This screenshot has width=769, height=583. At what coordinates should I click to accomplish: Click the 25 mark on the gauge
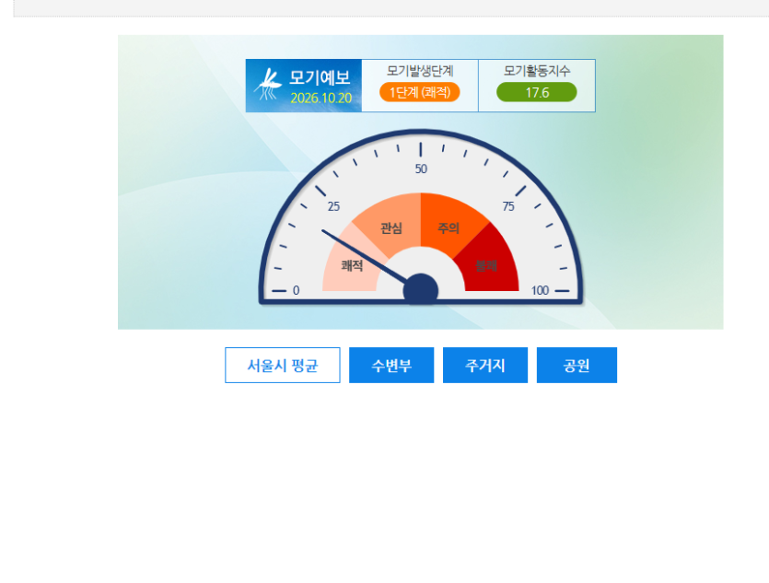[x=333, y=206]
